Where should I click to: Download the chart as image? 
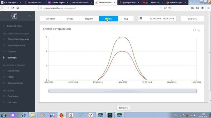tap(199, 30)
